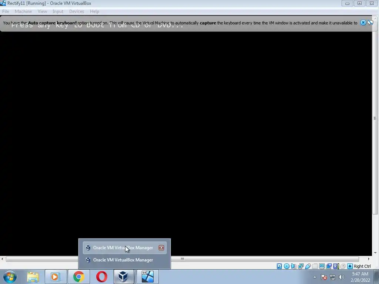Click the Right Ctrl host key label
379x284 pixels.
pos(362,266)
